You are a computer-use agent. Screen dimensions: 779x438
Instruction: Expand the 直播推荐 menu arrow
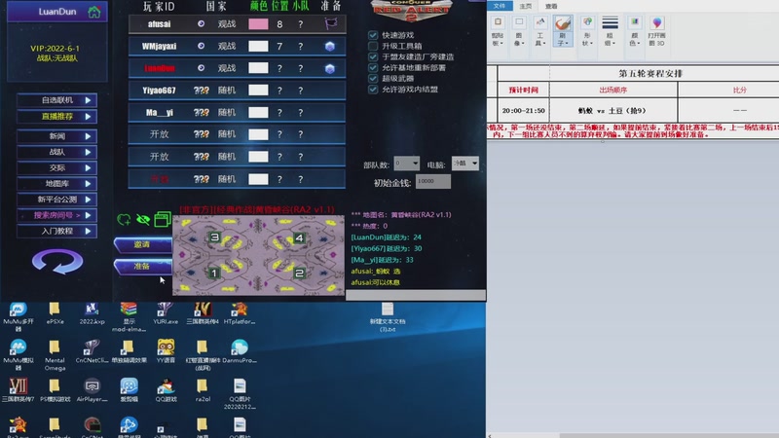(88, 116)
